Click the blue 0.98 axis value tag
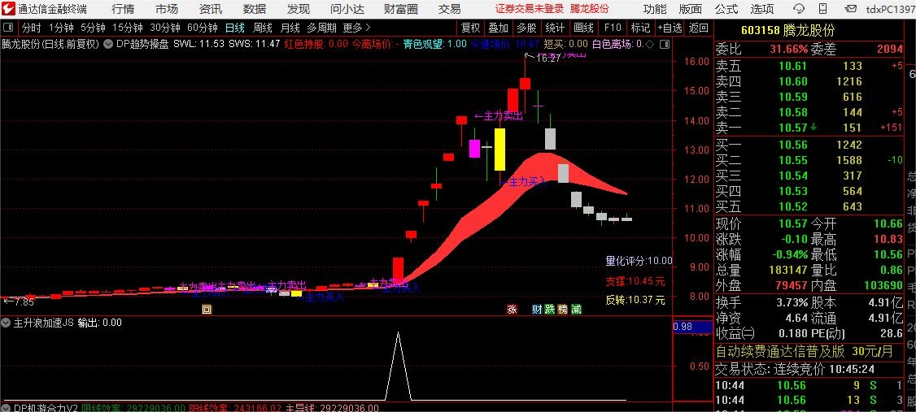 point(692,327)
